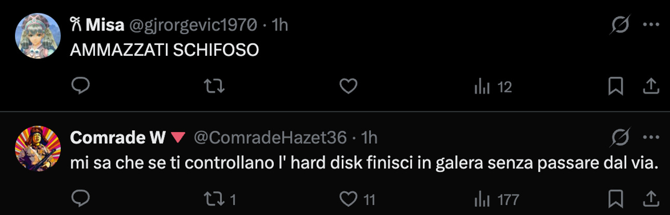670x215 pixels.
Task: Repost Misa's tweet
Action: (x=214, y=87)
